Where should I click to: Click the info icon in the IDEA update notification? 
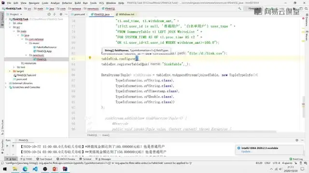pos(239,148)
